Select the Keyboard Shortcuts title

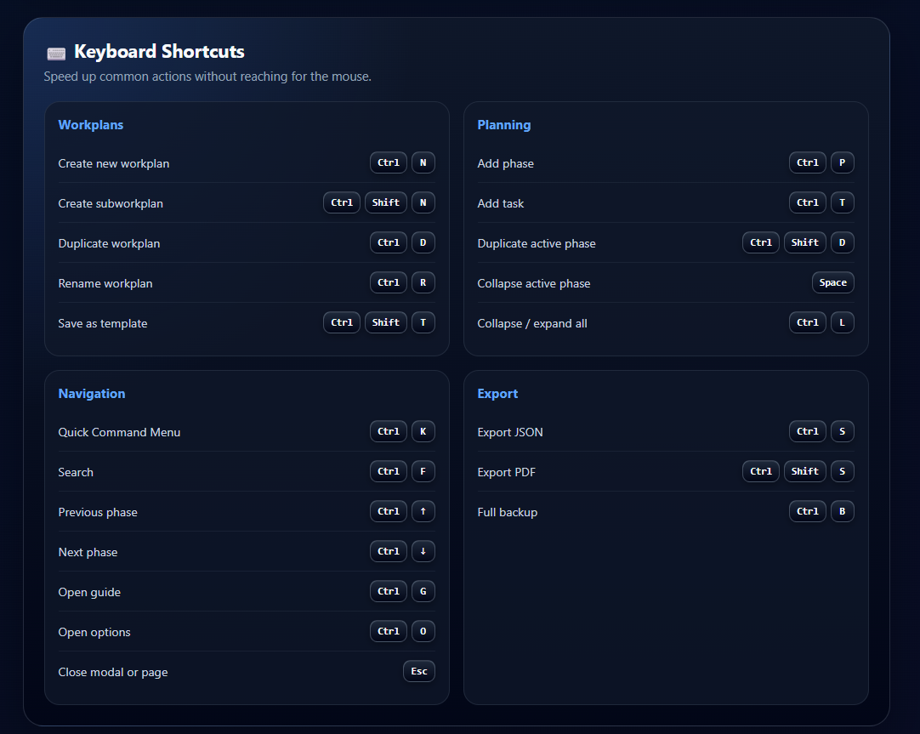pyautogui.click(x=159, y=52)
